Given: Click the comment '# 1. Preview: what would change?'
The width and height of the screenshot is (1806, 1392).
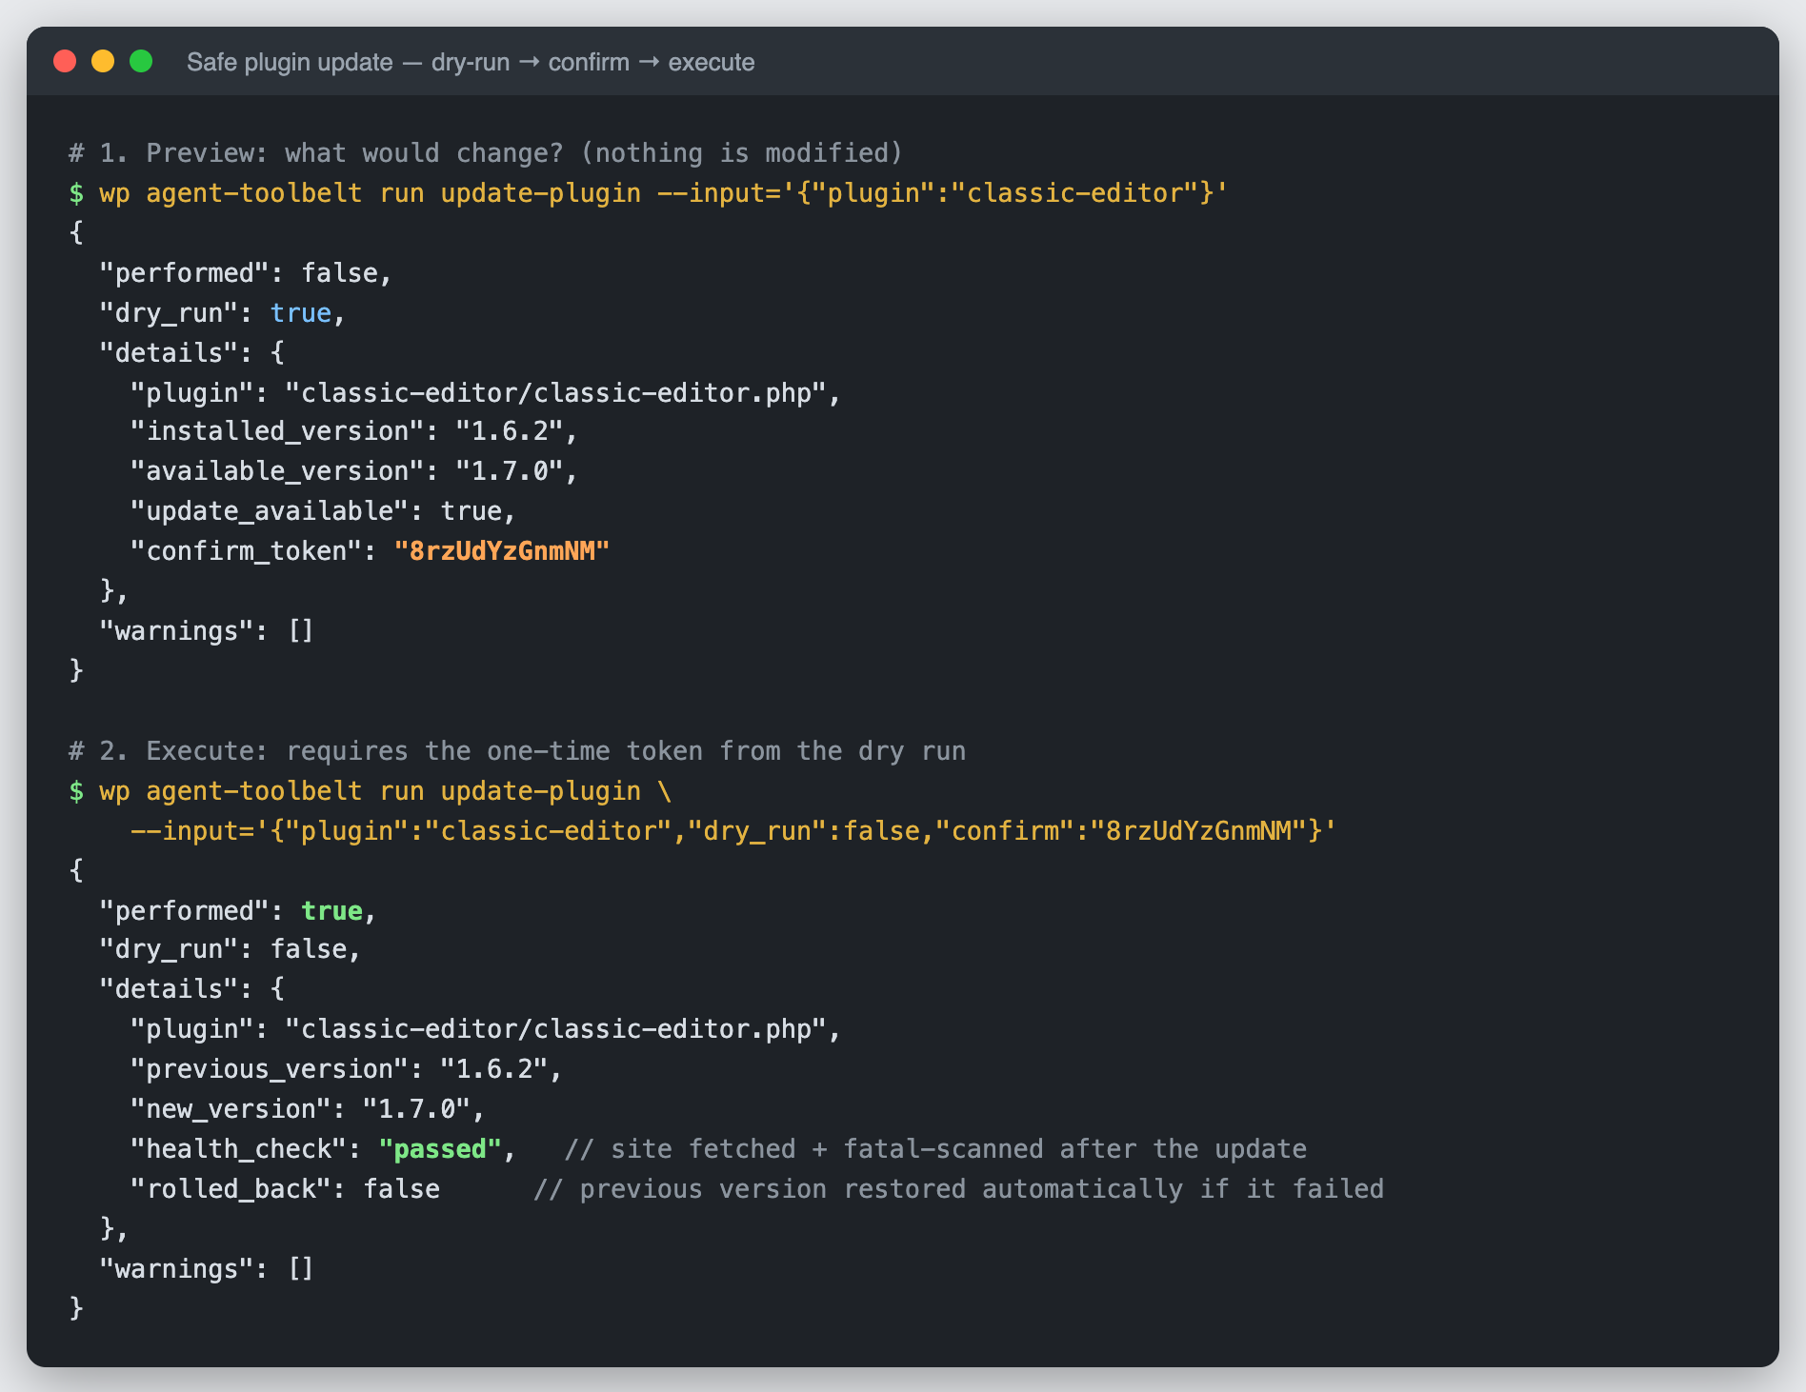Looking at the screenshot, I should 315,153.
